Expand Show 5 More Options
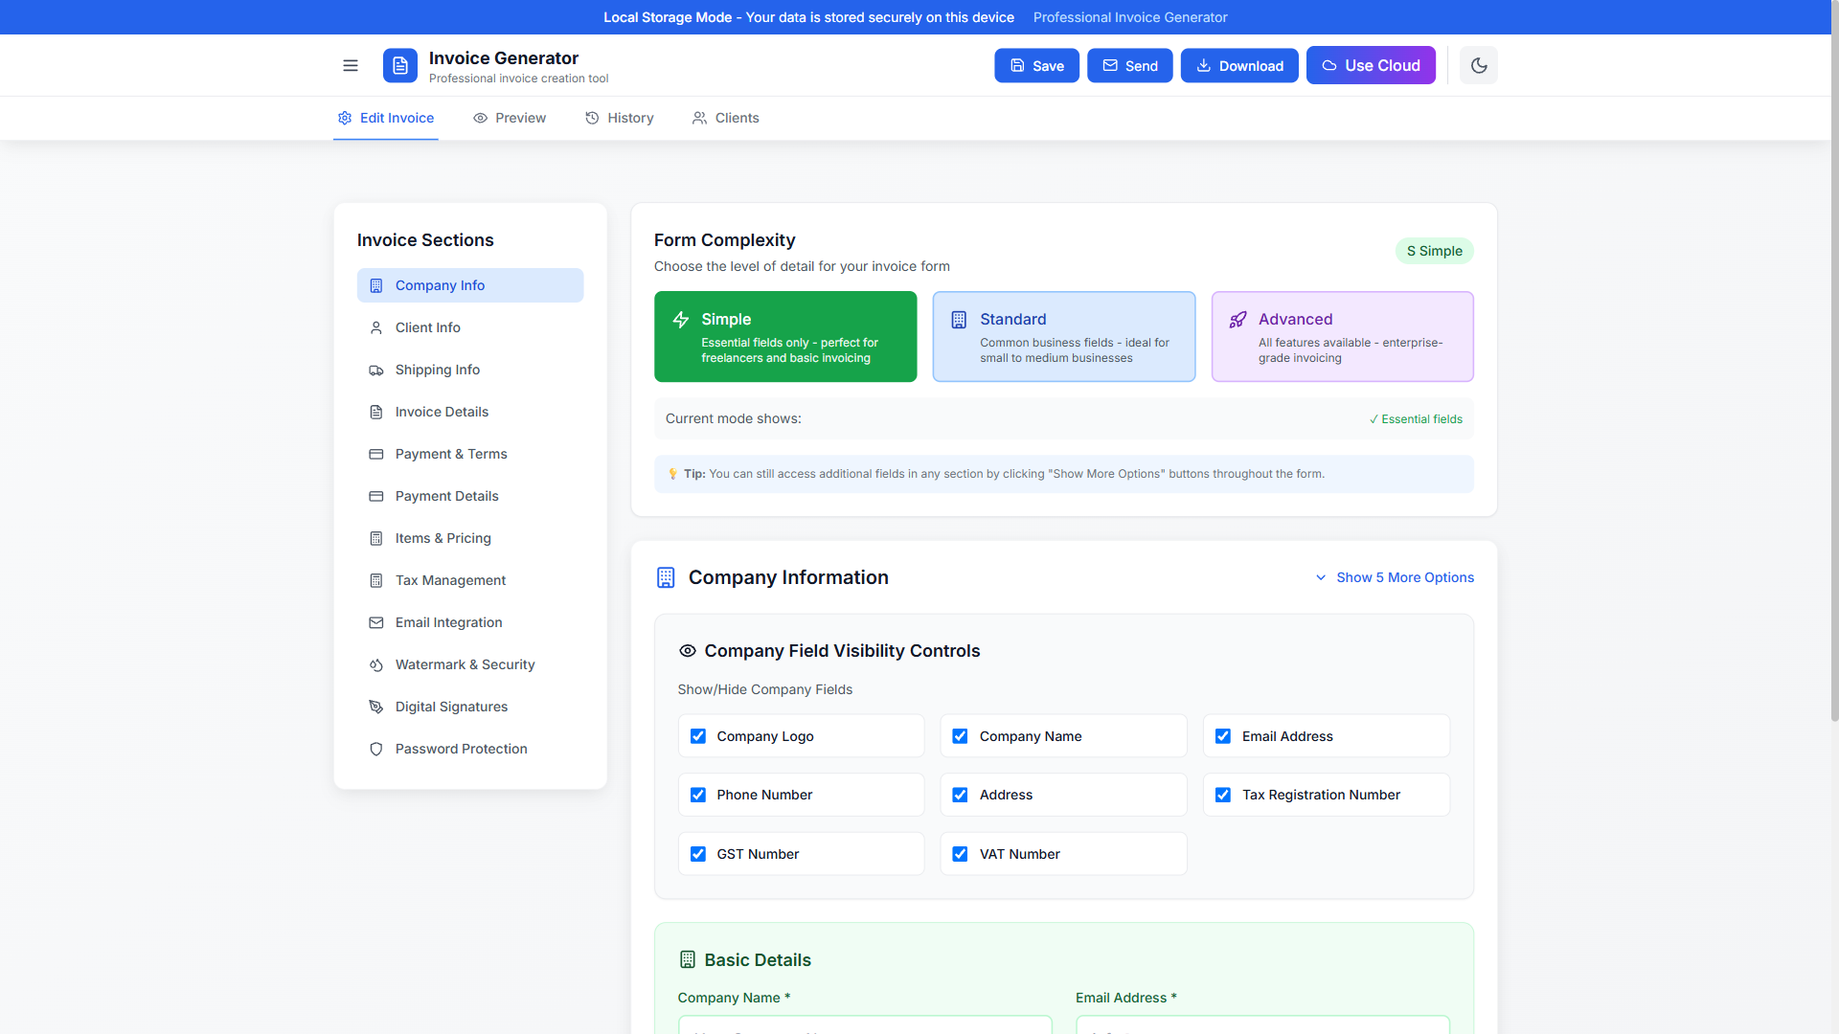The height and width of the screenshot is (1034, 1839). [x=1404, y=577]
